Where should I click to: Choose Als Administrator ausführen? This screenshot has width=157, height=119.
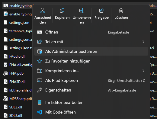pos(91,51)
